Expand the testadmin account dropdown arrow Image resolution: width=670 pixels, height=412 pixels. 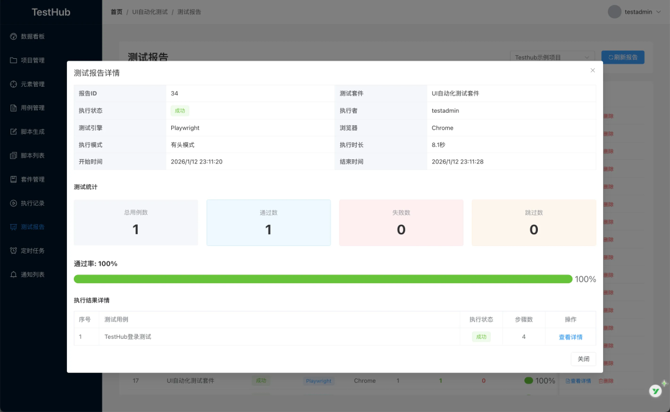pyautogui.click(x=658, y=12)
